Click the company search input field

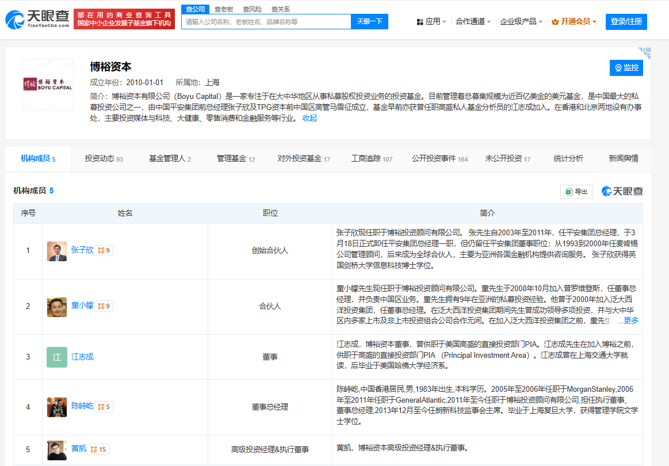tap(266, 22)
